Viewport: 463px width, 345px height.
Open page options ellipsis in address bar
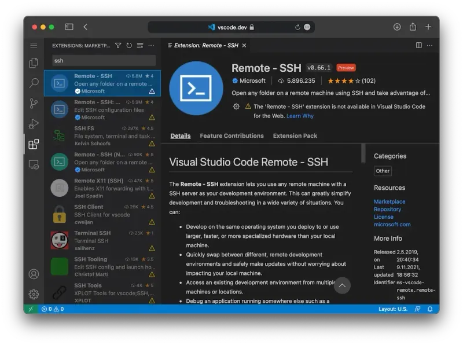[307, 27]
